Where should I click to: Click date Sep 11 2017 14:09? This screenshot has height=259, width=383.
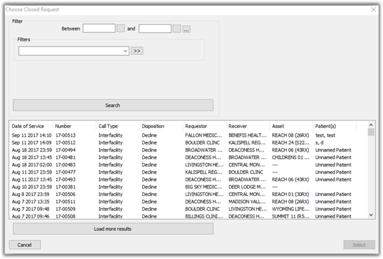pyautogui.click(x=31, y=143)
